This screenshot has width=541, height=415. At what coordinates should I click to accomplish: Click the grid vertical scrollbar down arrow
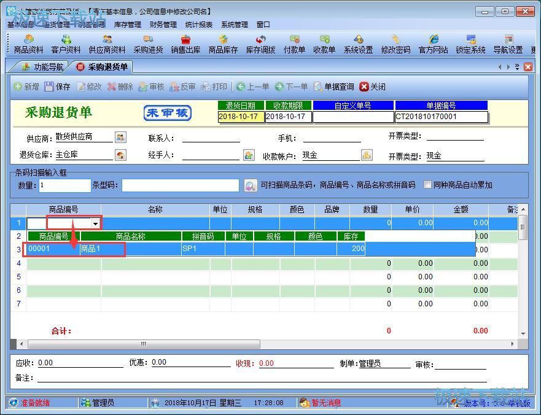pos(523,333)
